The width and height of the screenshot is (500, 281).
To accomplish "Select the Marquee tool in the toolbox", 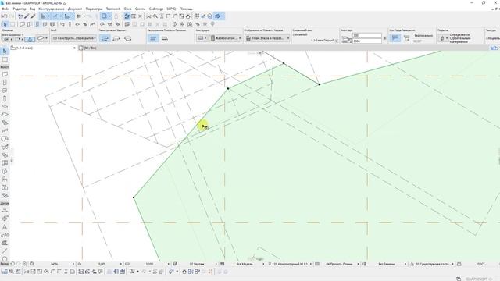I will click(5, 59).
